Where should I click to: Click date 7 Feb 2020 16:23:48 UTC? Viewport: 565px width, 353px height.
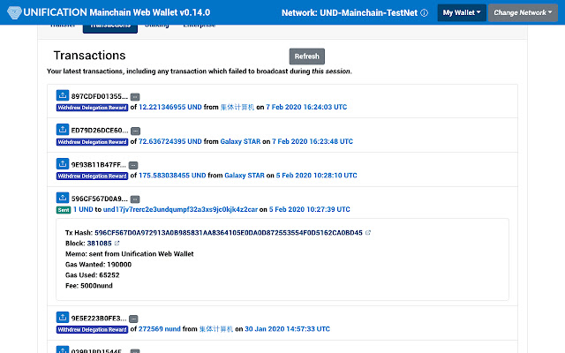click(x=313, y=141)
